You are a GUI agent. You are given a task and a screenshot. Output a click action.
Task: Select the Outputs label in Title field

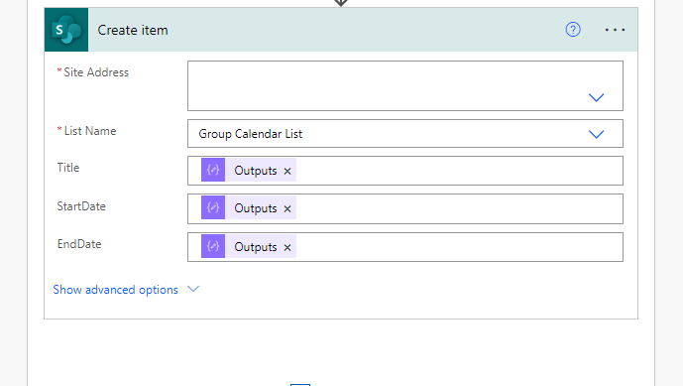point(255,171)
